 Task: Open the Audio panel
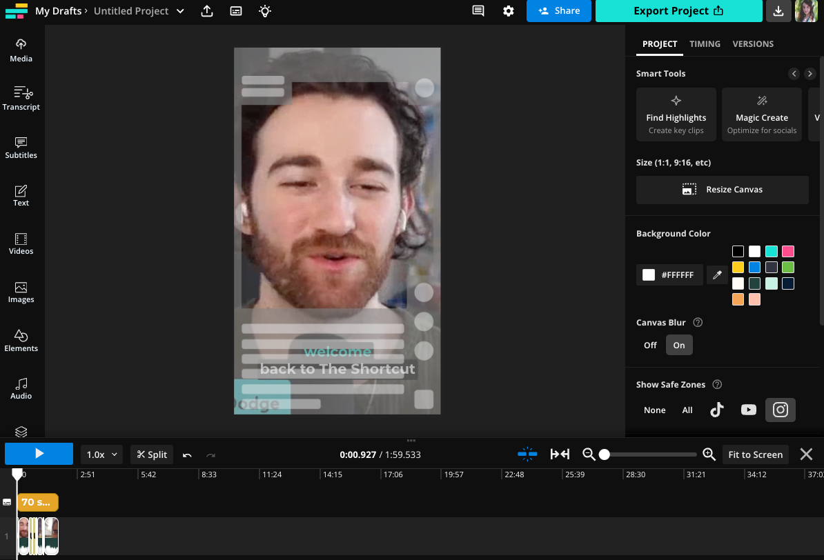point(21,388)
